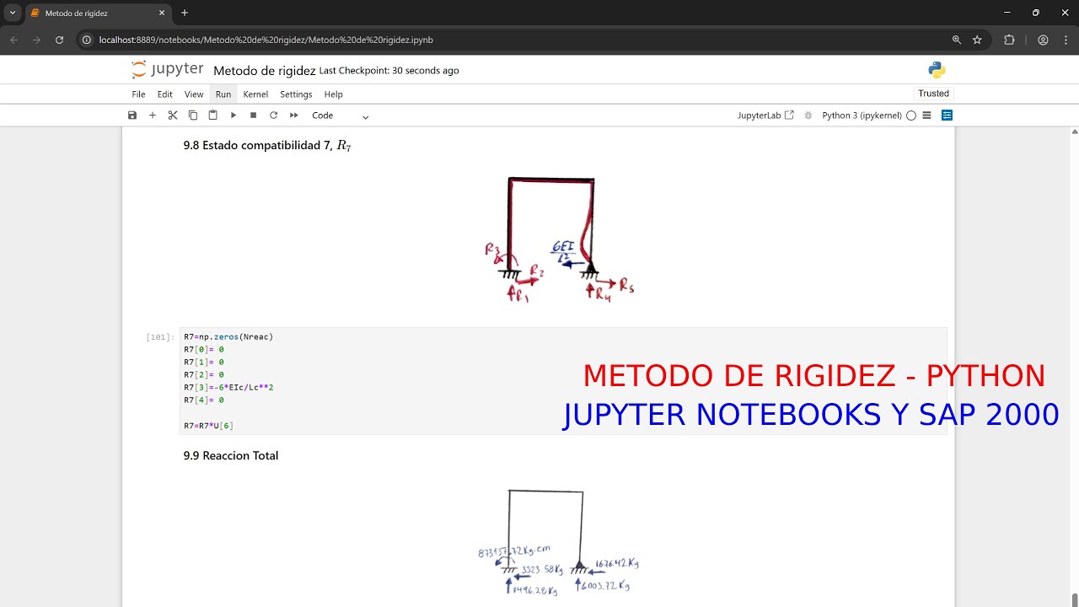View site information icon in address bar
1079x607 pixels.
pyautogui.click(x=87, y=40)
